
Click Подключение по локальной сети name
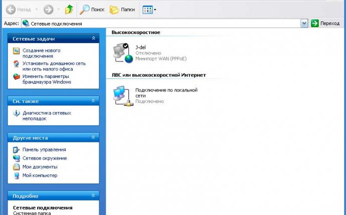pos(166,93)
